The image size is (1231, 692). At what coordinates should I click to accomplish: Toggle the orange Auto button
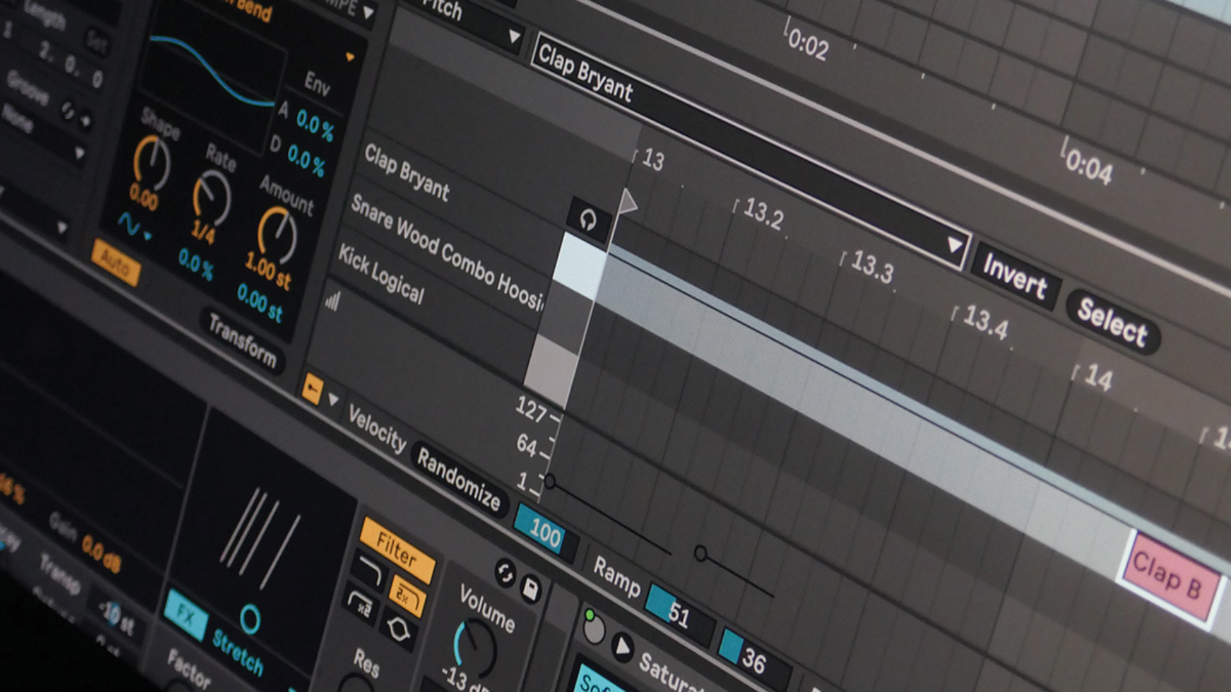point(115,263)
